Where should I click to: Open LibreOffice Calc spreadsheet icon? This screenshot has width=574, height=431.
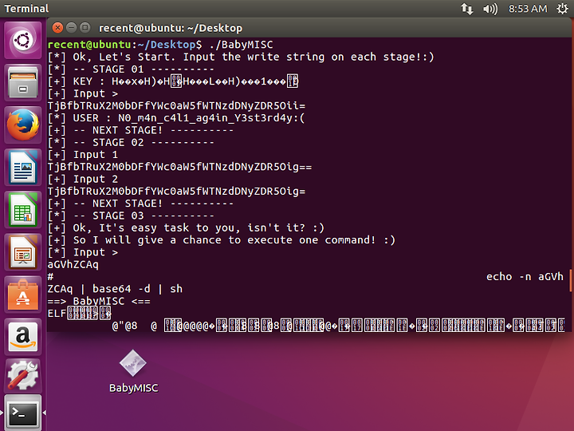pos(22,210)
